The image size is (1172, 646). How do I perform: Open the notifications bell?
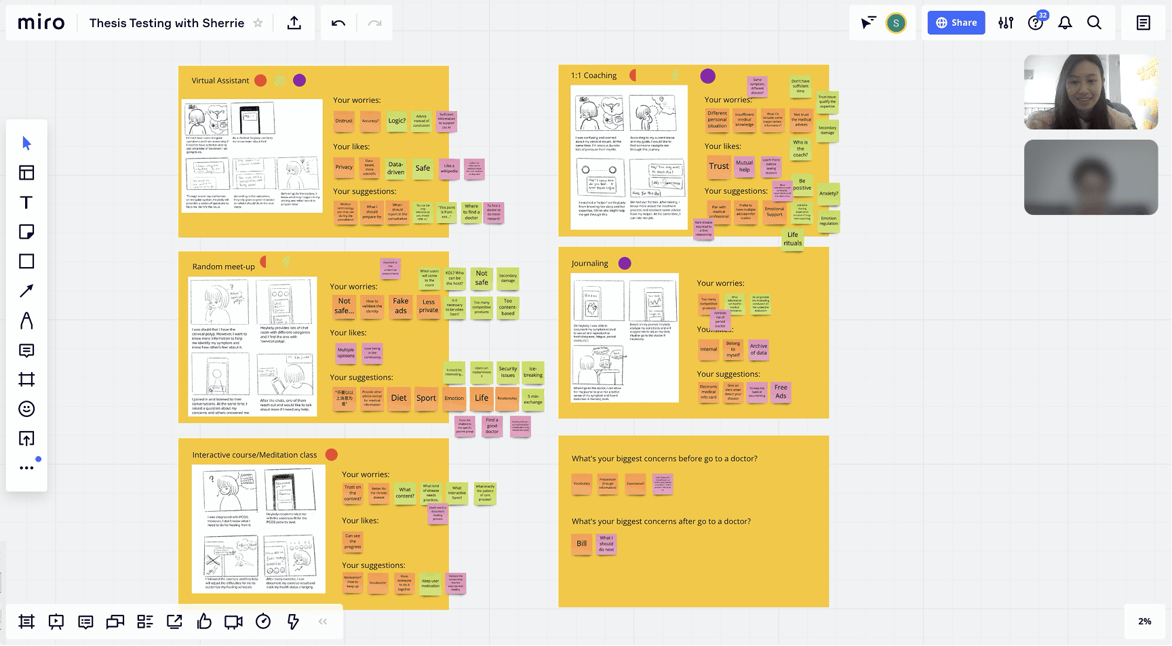(1066, 23)
